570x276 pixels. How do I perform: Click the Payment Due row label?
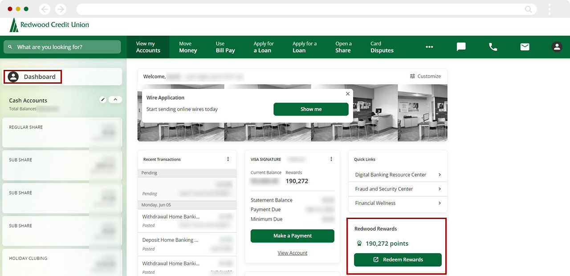tap(266, 210)
